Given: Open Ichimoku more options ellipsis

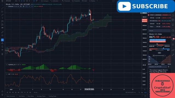Looking at the screenshot, I should point(32,7).
